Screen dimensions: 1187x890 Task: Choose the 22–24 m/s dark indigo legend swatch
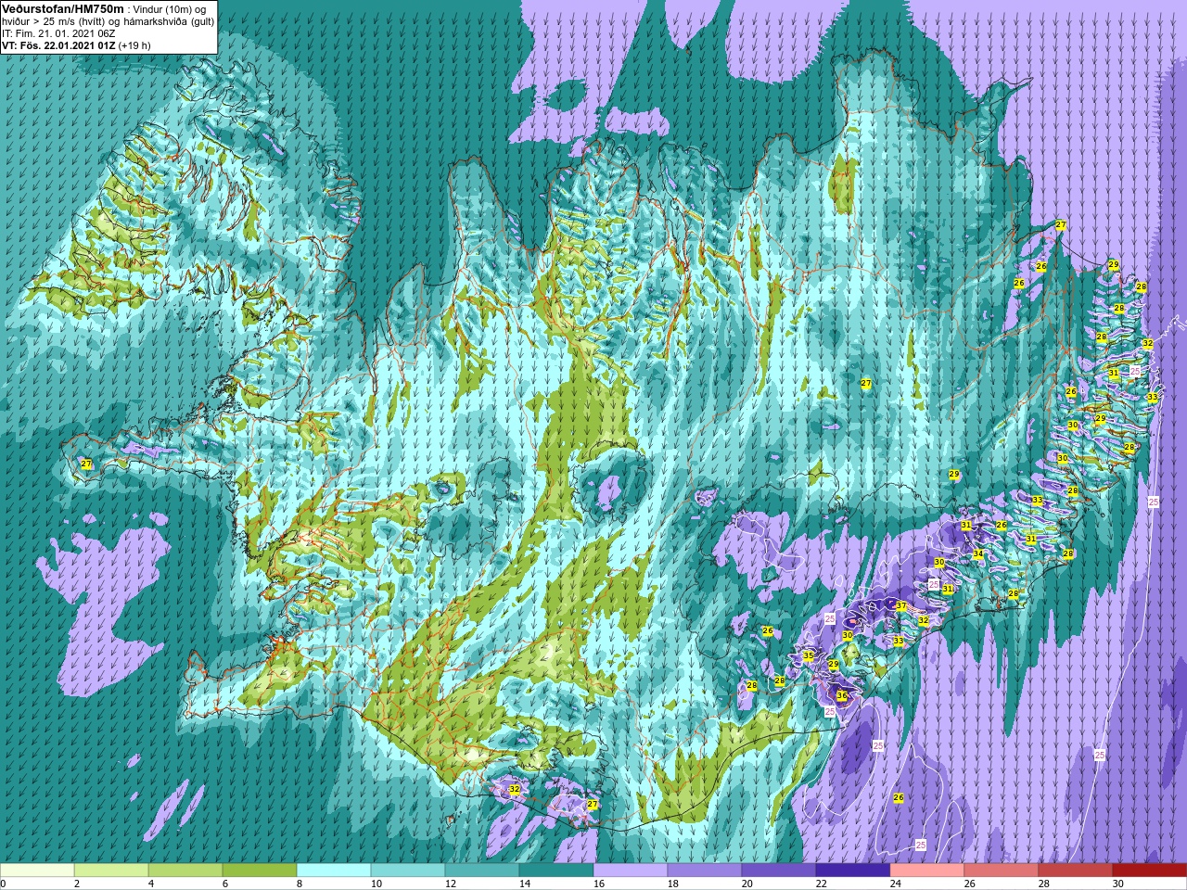click(x=853, y=871)
